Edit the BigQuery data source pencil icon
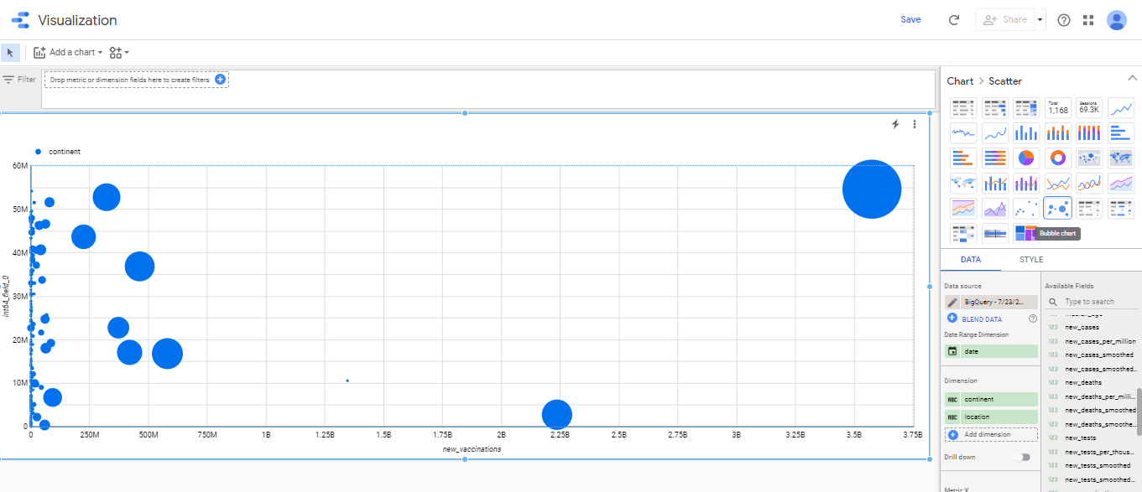 click(x=952, y=302)
